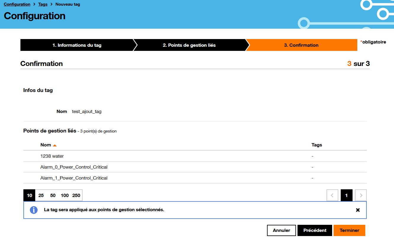Click the sort arrow next to Nom column
The height and width of the screenshot is (239, 394).
[55, 145]
